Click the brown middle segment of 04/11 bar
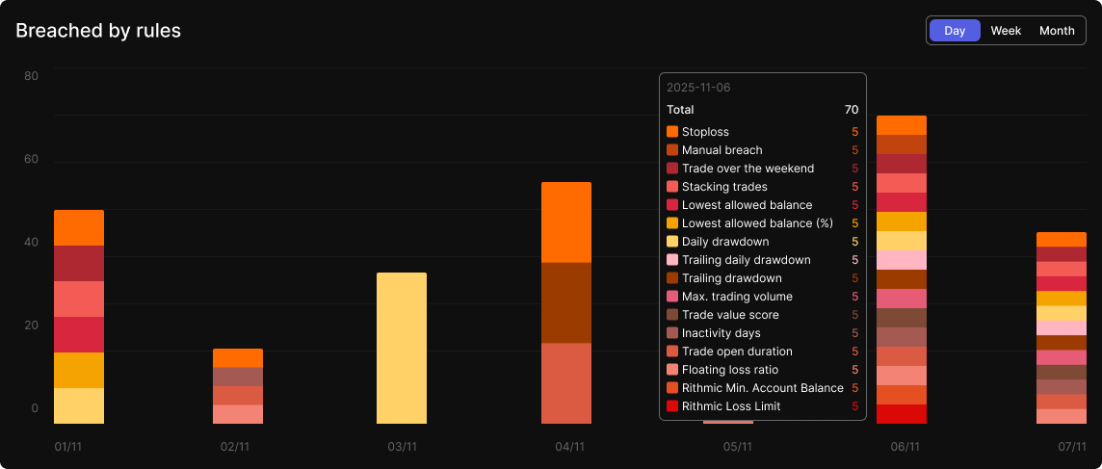The image size is (1102, 469). point(566,302)
